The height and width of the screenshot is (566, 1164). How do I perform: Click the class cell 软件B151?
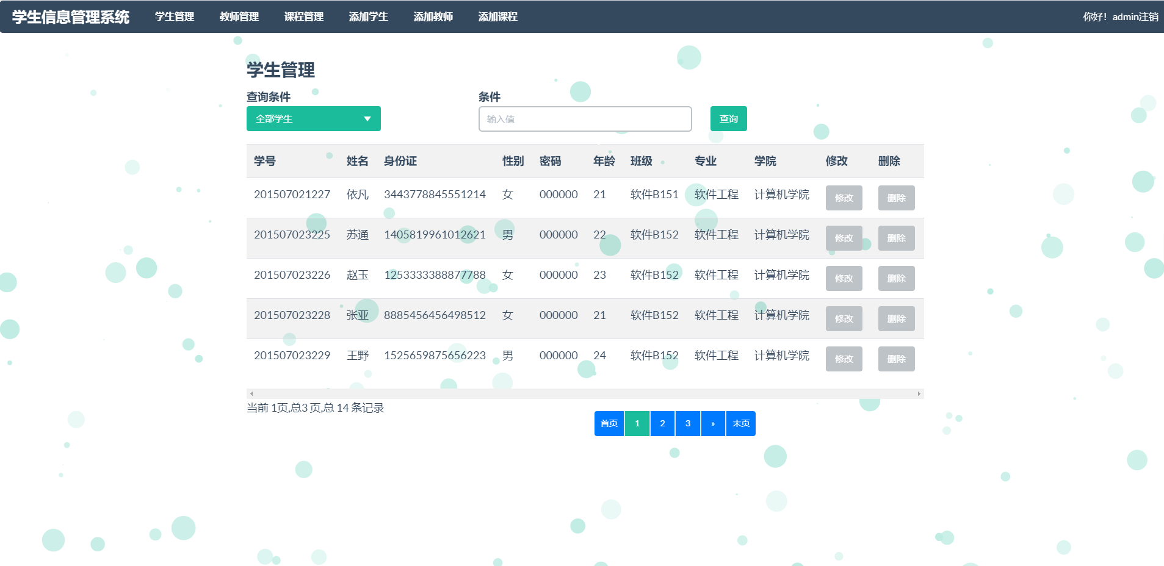point(654,194)
